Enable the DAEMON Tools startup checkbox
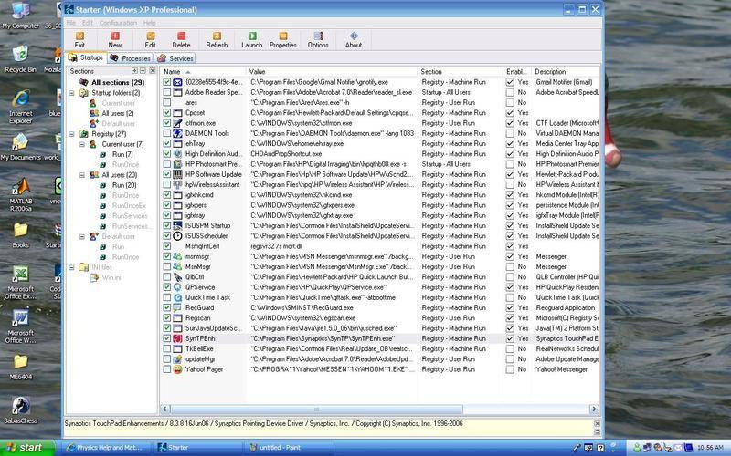The image size is (731, 456). click(166, 133)
